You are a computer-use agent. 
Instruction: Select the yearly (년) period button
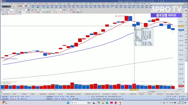pos(34,10)
